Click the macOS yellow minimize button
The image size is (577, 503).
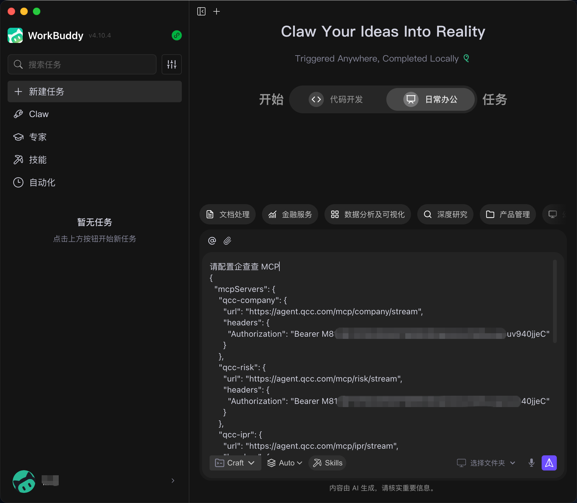pos(24,11)
